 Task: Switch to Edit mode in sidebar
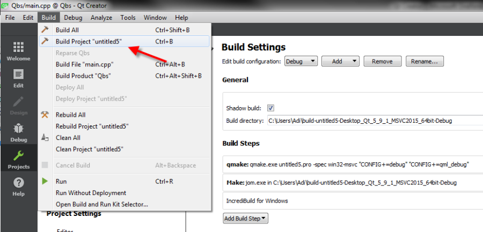(18, 76)
